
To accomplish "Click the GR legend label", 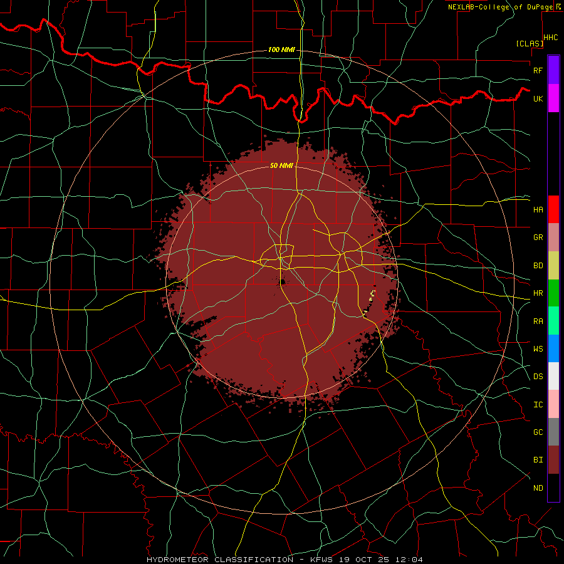I will pos(538,238).
